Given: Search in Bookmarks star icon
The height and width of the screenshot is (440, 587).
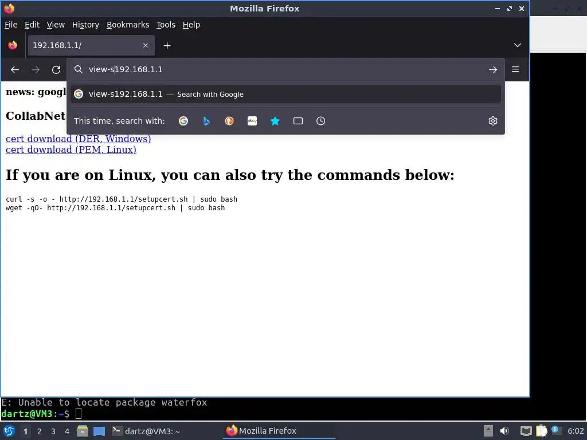Looking at the screenshot, I should coord(275,121).
